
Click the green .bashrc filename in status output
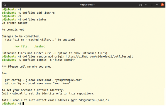click(x=40, y=46)
